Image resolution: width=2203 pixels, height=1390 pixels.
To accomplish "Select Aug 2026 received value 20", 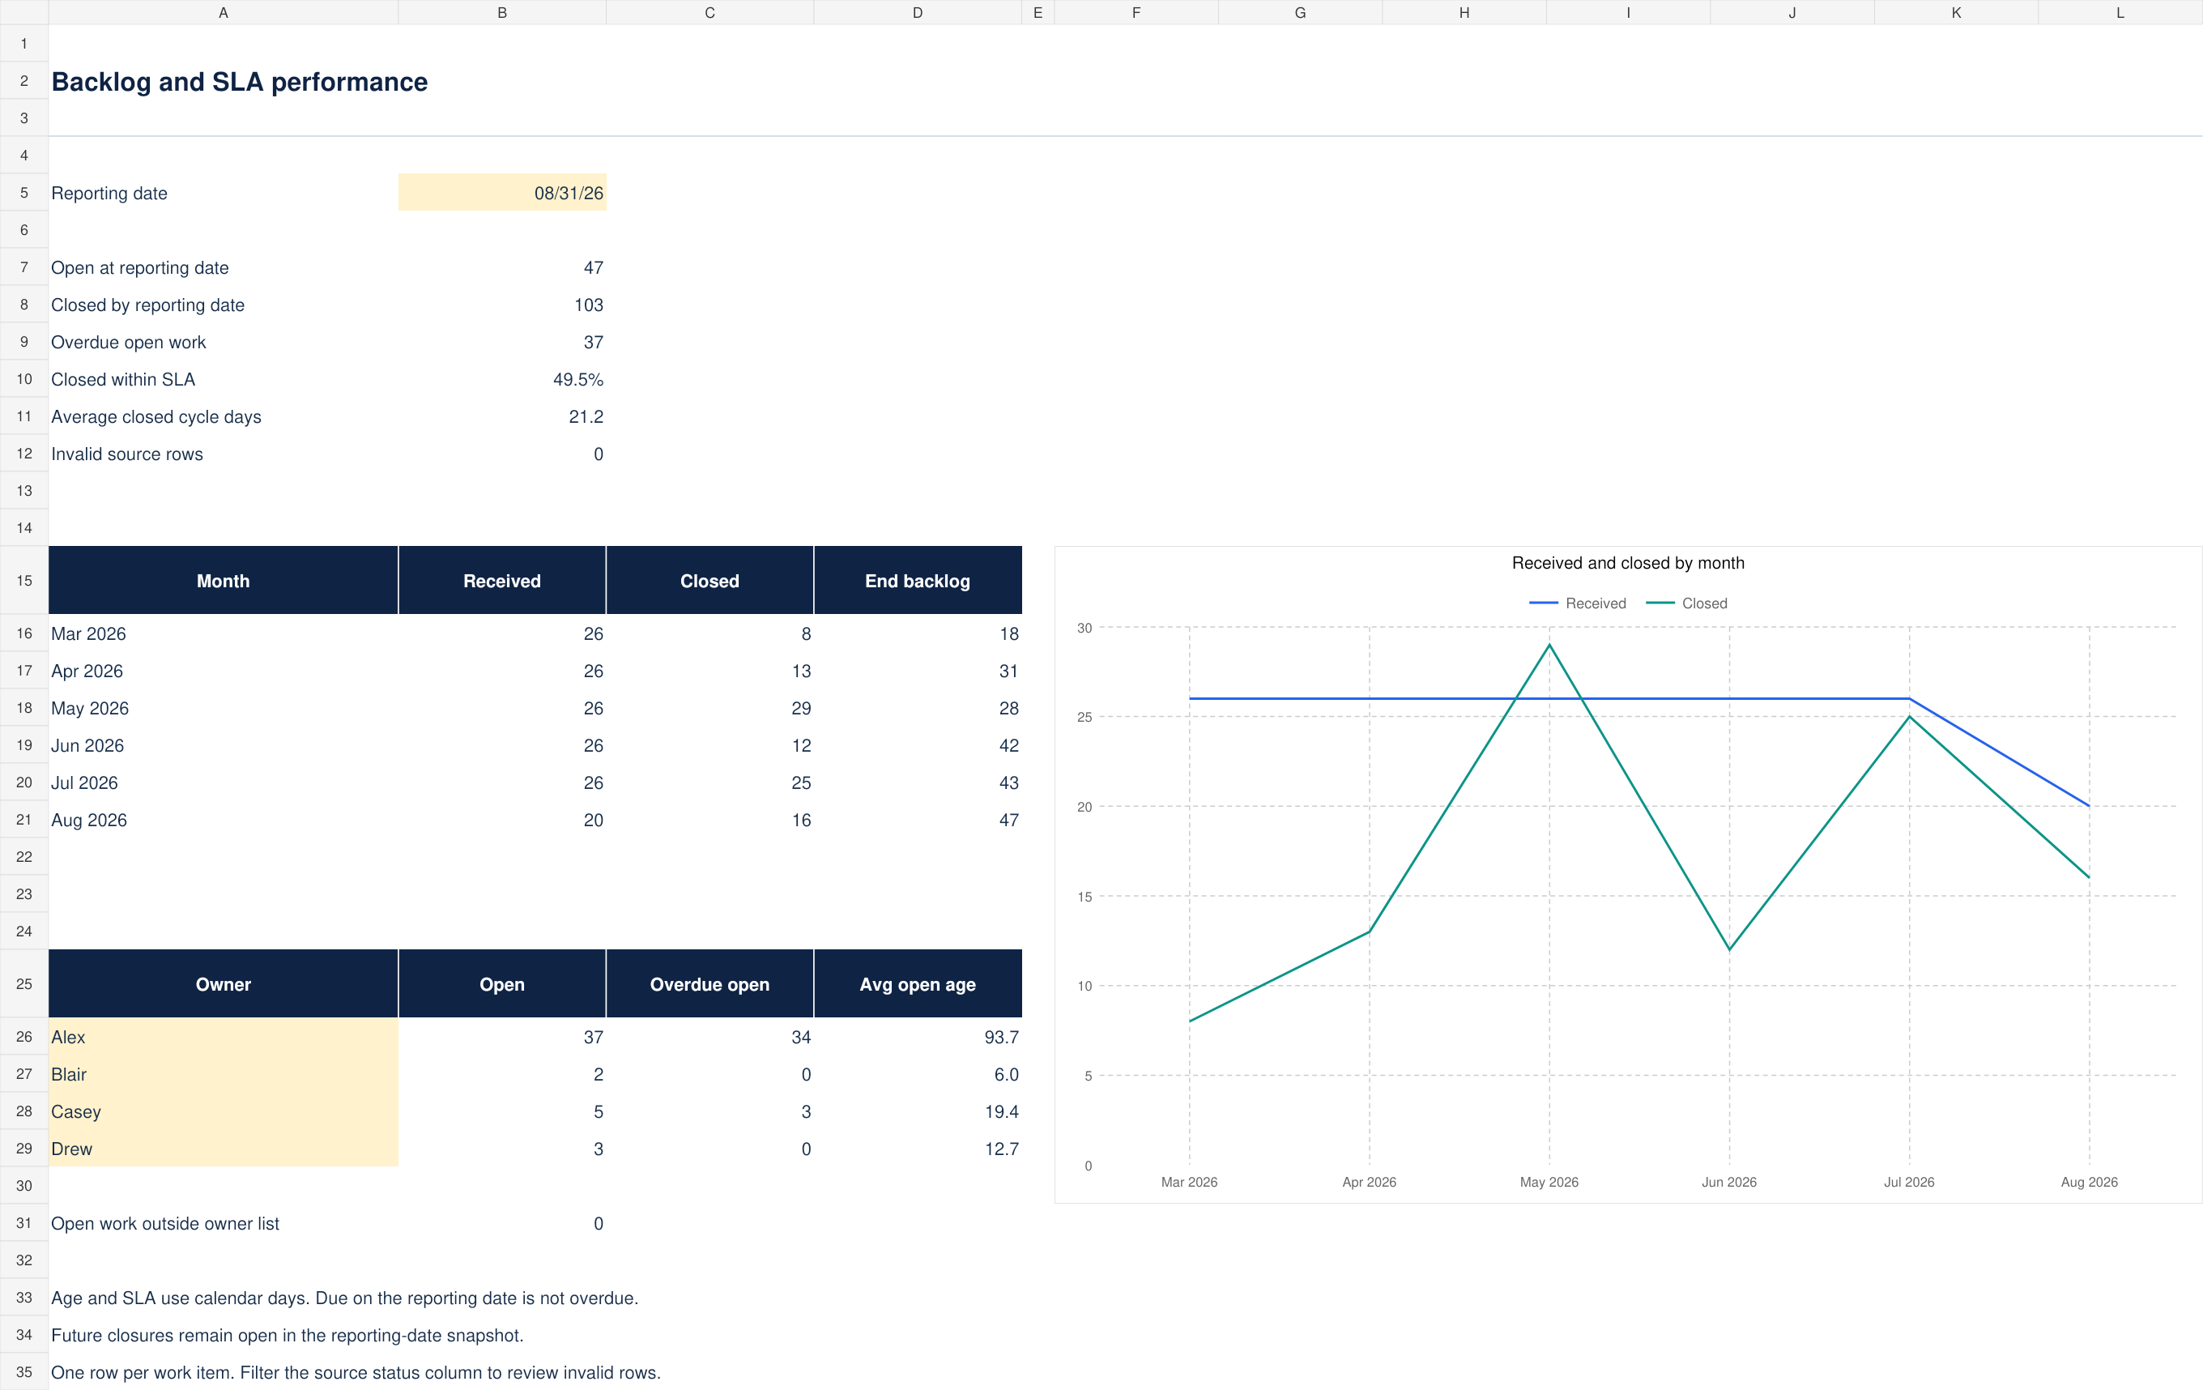I will point(501,820).
